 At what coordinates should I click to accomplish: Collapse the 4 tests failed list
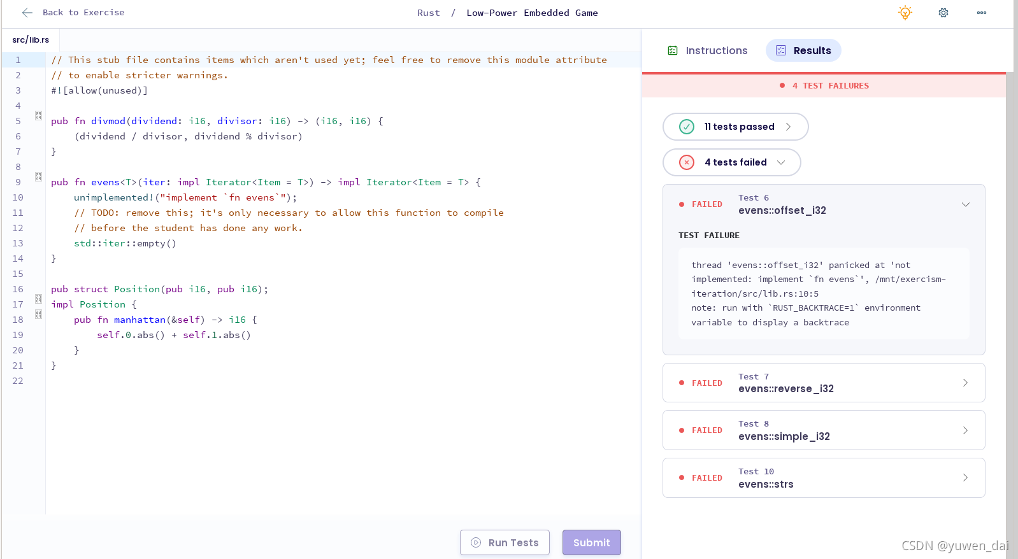(732, 162)
